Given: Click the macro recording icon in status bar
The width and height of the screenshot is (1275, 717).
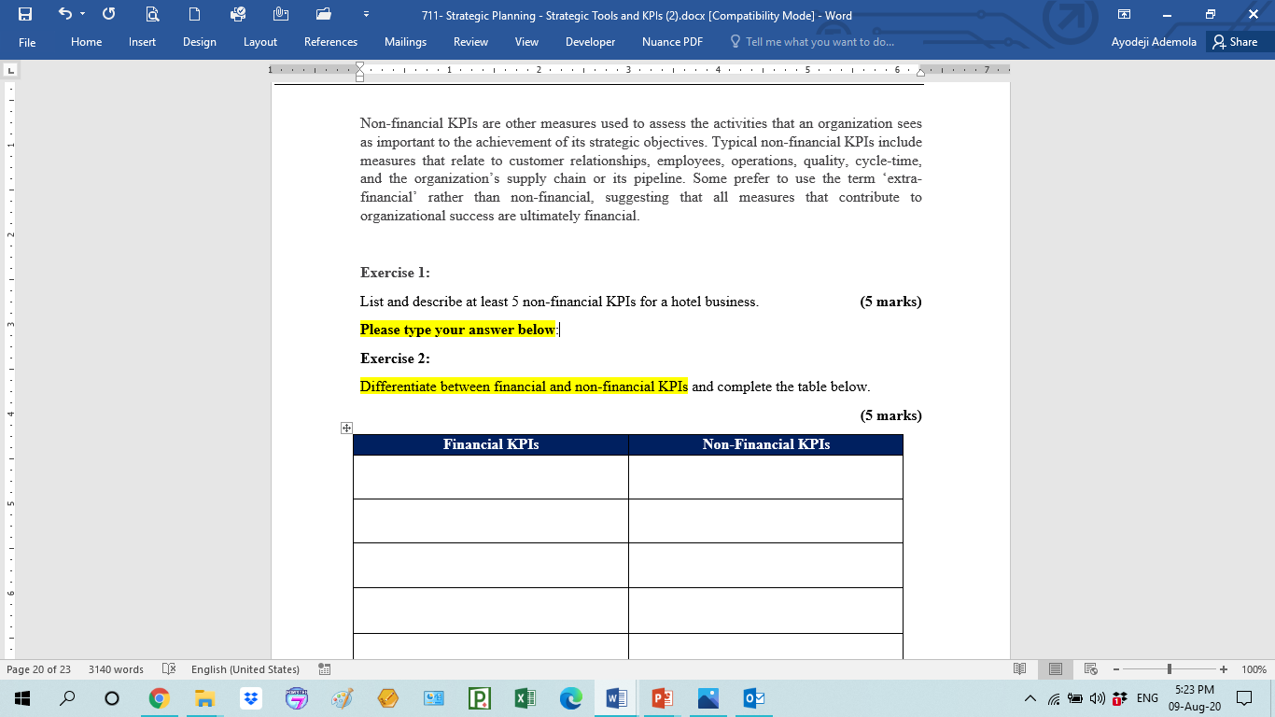Looking at the screenshot, I should coord(322,668).
